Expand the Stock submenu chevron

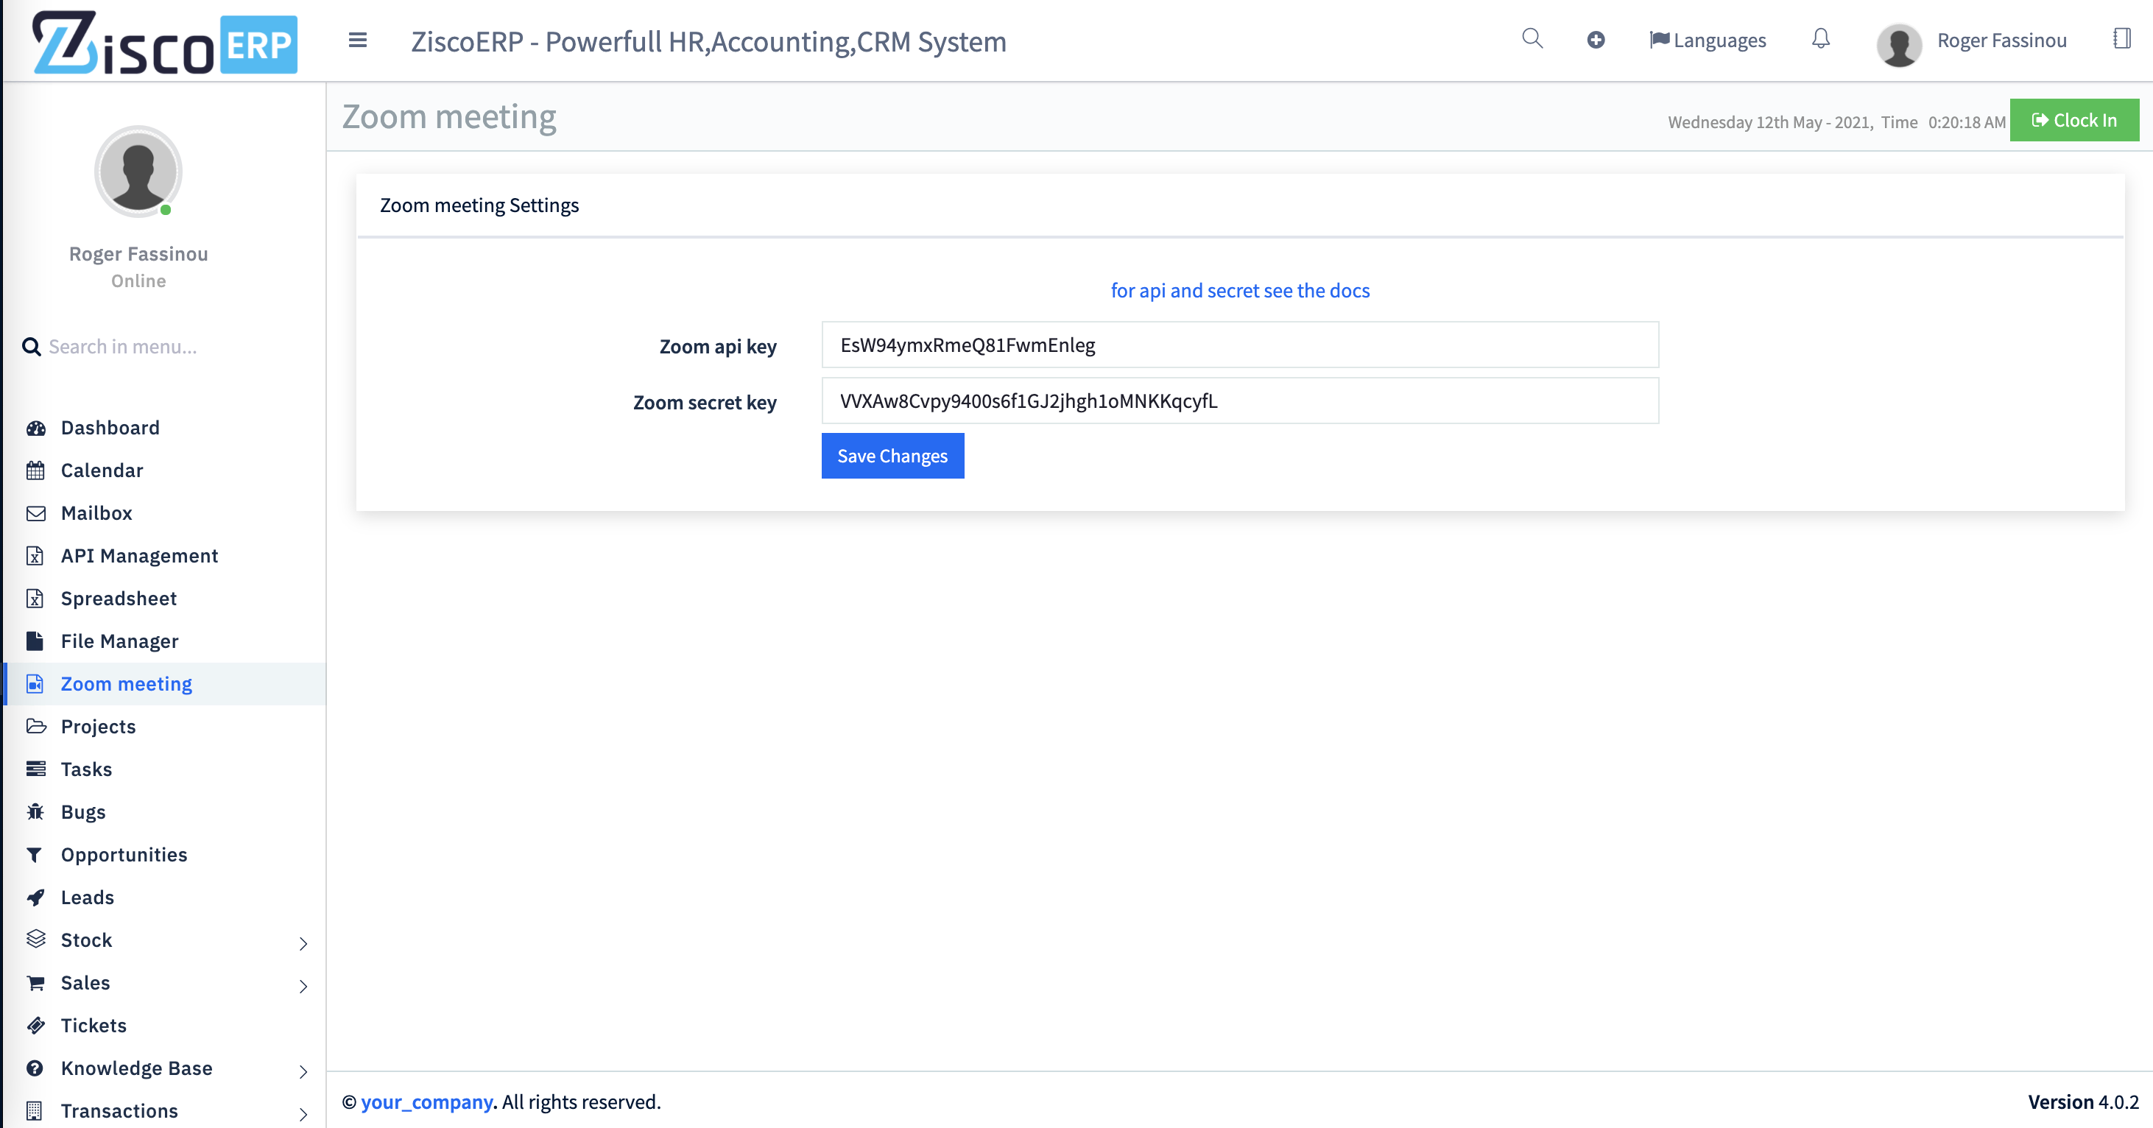[303, 943]
